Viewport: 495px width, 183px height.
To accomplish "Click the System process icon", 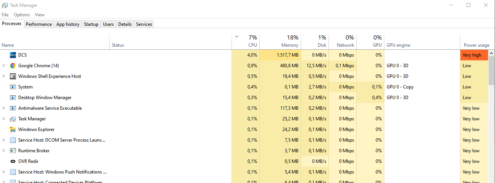I will pos(13,87).
